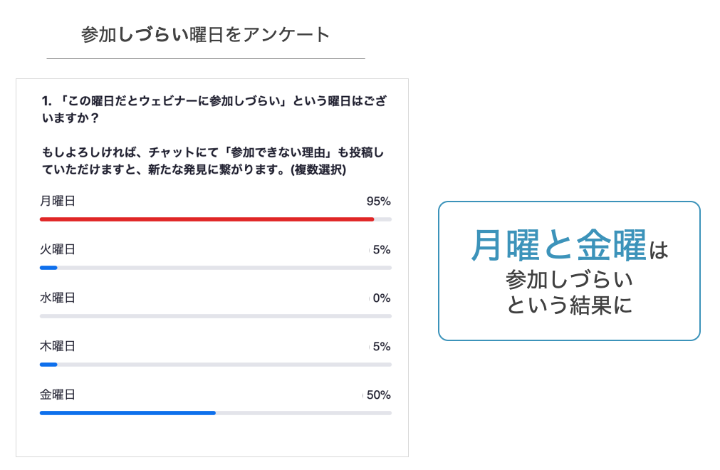This screenshot has width=720, height=470.
Task: Click the 95% result value
Action: pyautogui.click(x=378, y=201)
